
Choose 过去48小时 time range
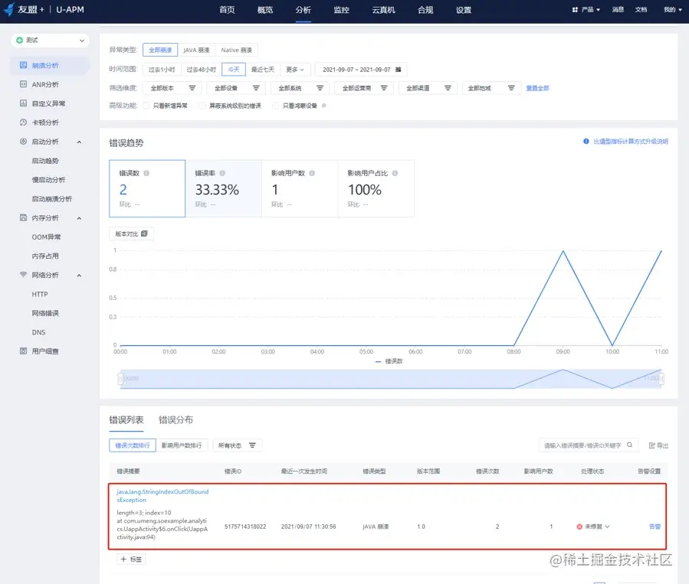click(202, 70)
